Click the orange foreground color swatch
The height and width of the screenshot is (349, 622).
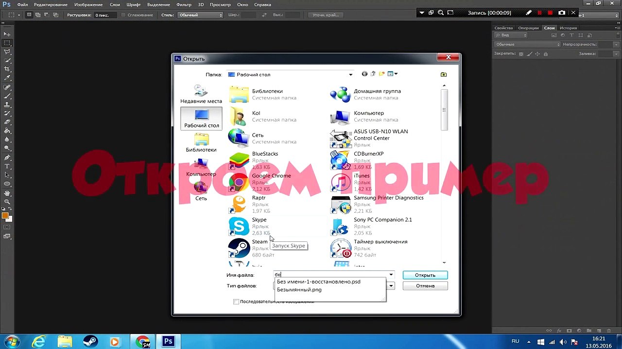(5, 216)
